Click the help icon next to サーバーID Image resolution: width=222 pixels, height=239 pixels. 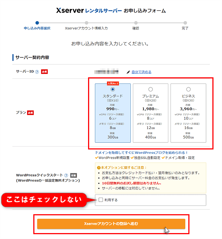pyautogui.click(x=37, y=72)
